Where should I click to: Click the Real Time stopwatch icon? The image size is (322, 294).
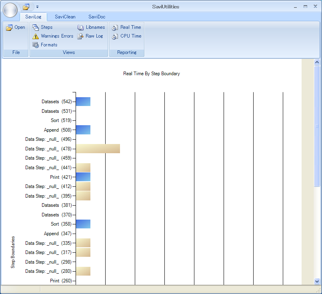coord(115,28)
